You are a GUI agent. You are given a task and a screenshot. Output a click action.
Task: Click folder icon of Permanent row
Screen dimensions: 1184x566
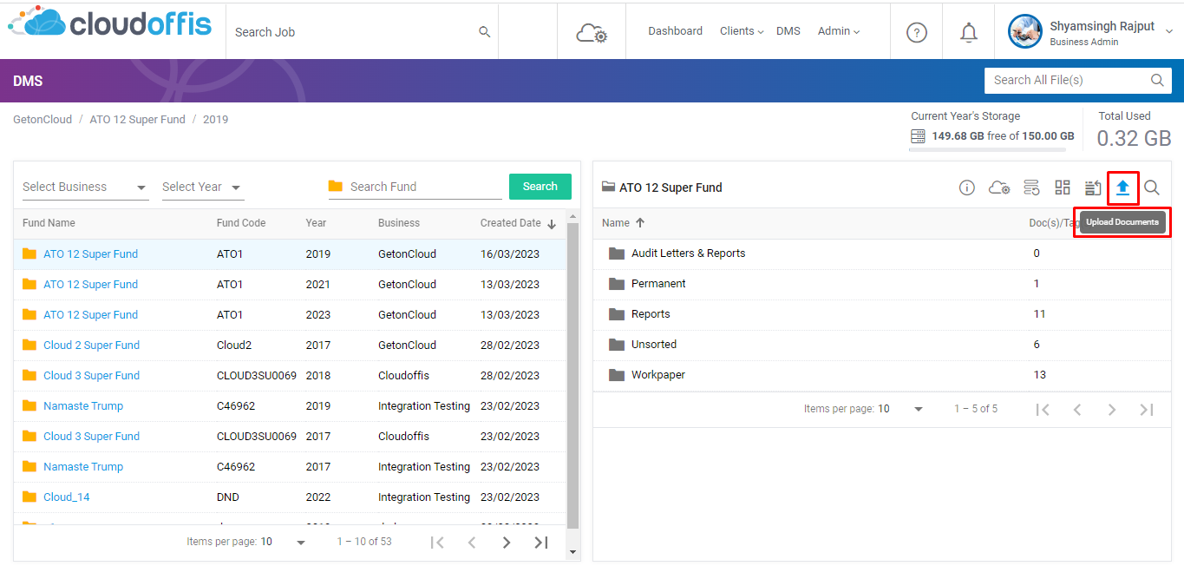(617, 284)
